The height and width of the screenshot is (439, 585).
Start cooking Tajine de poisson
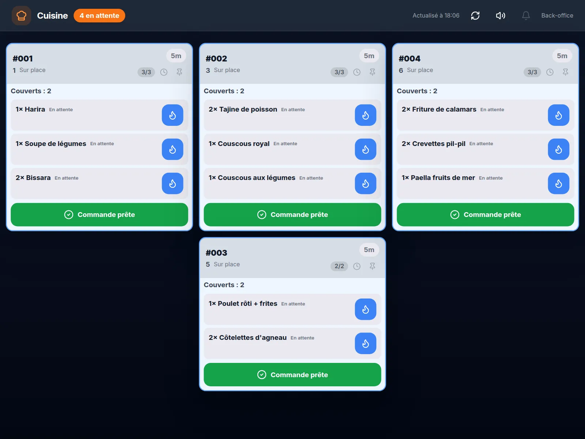[366, 115]
